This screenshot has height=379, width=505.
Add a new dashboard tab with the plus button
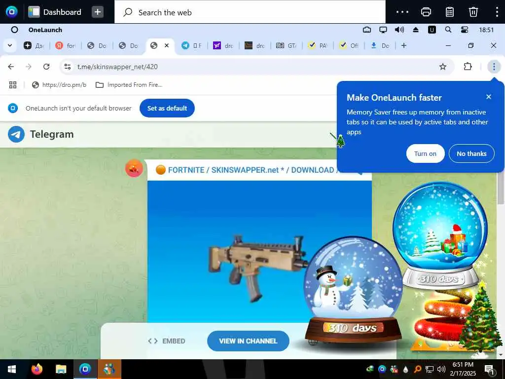[98, 12]
